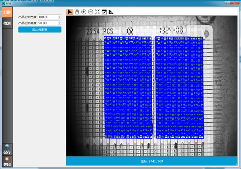Switch to the 分割 tab
Image resolution: width=241 pixels, height=169 pixels.
coord(7,12)
